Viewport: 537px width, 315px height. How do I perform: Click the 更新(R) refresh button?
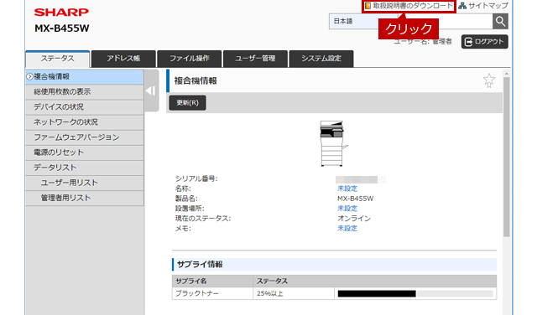(187, 103)
